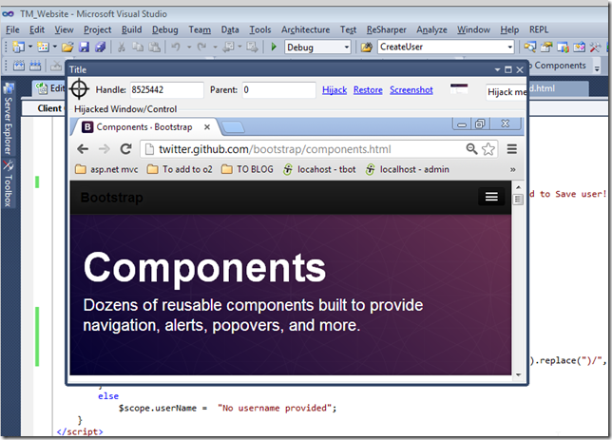
Task: Click the Cut scissors toolbar icon
Action: point(122,48)
